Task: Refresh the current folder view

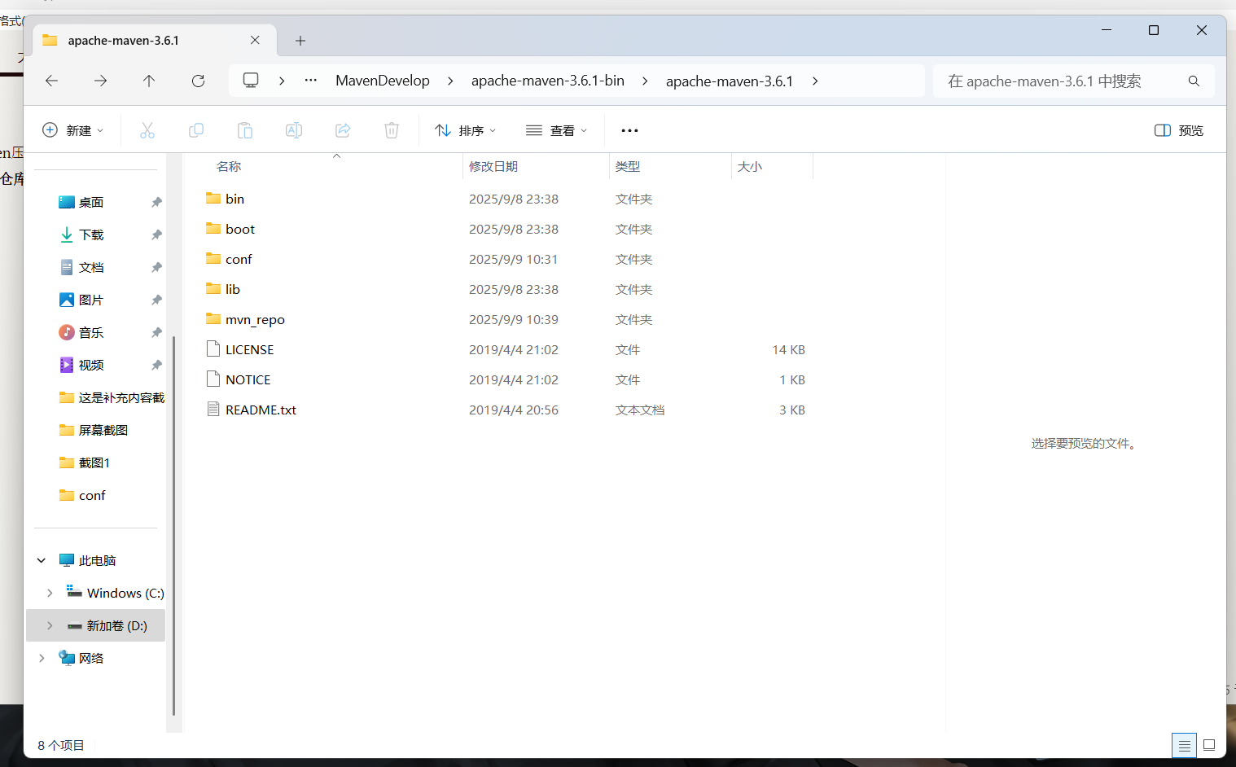Action: (198, 81)
